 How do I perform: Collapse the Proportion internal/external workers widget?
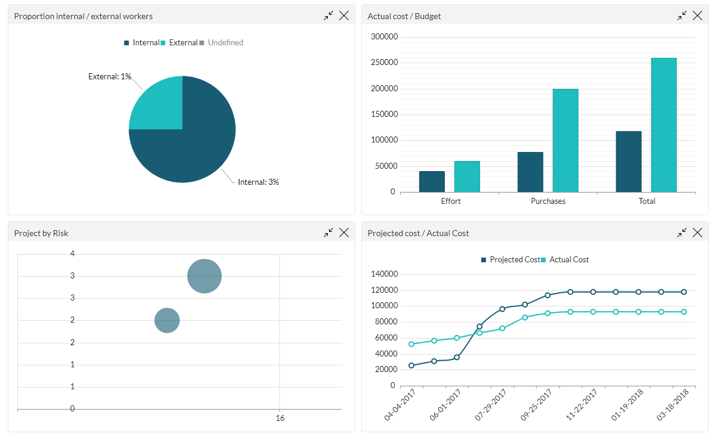[328, 15]
